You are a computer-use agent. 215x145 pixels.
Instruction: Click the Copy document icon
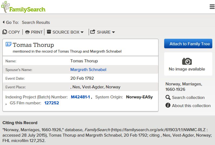click(x=5, y=32)
